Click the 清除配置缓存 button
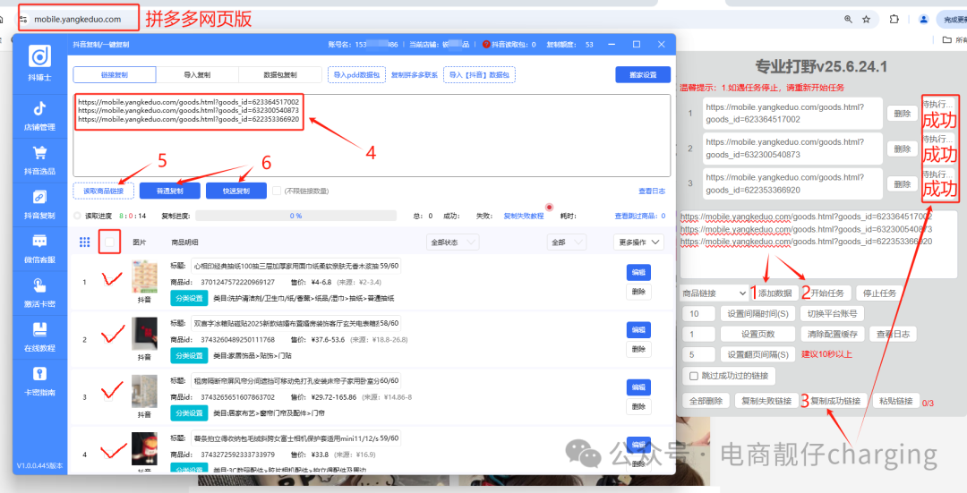Image resolution: width=967 pixels, height=493 pixels. 833,334
